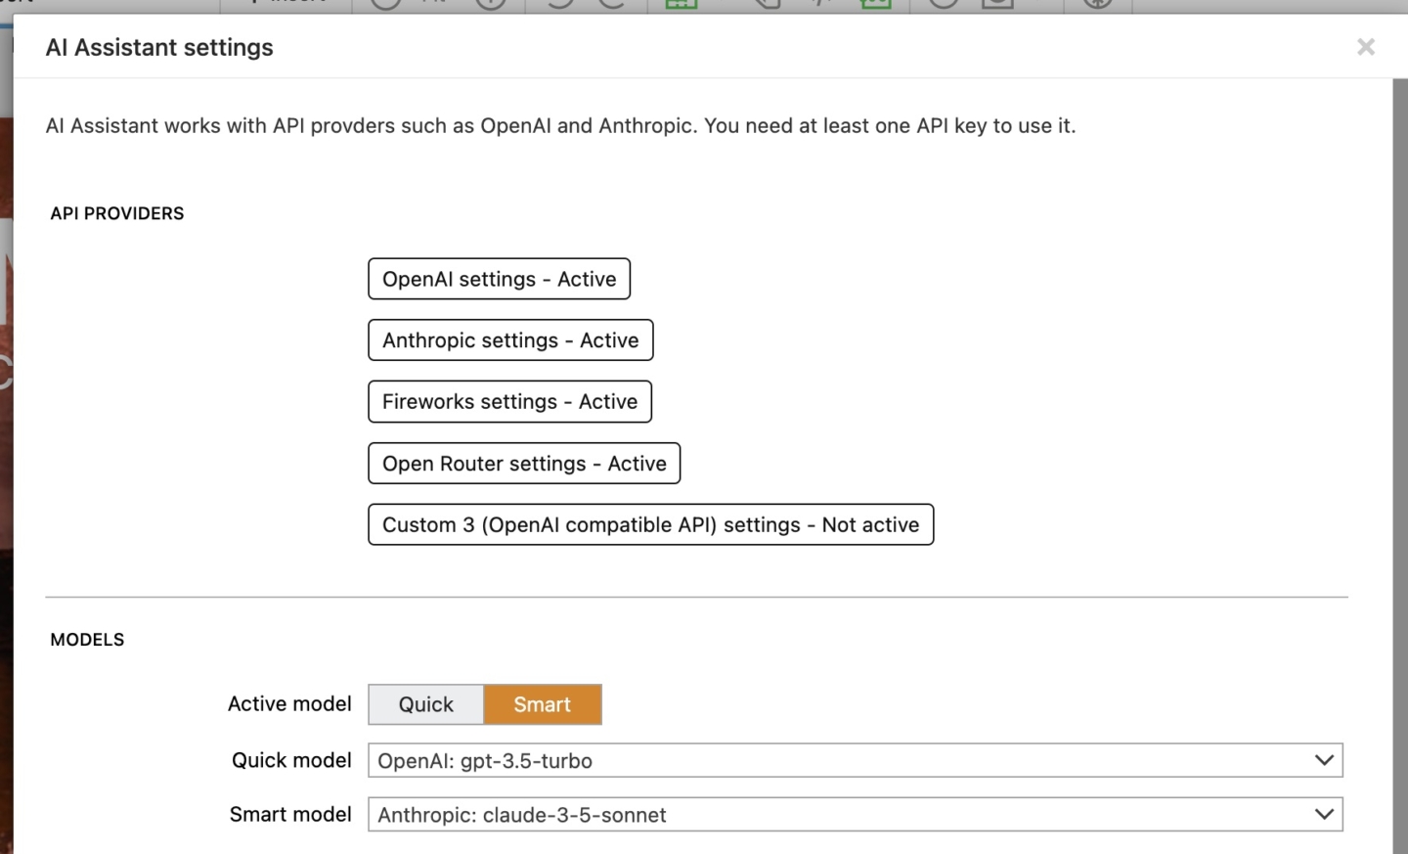Click the green table icon in the toolbar
Image resolution: width=1408 pixels, height=854 pixels.
681,3
